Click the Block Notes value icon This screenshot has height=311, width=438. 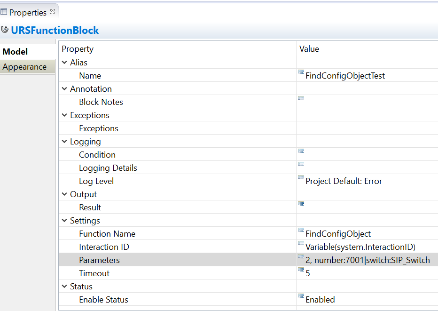click(301, 99)
